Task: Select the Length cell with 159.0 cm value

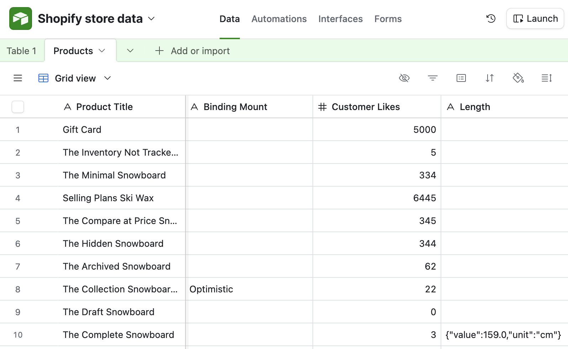Action: [503, 335]
